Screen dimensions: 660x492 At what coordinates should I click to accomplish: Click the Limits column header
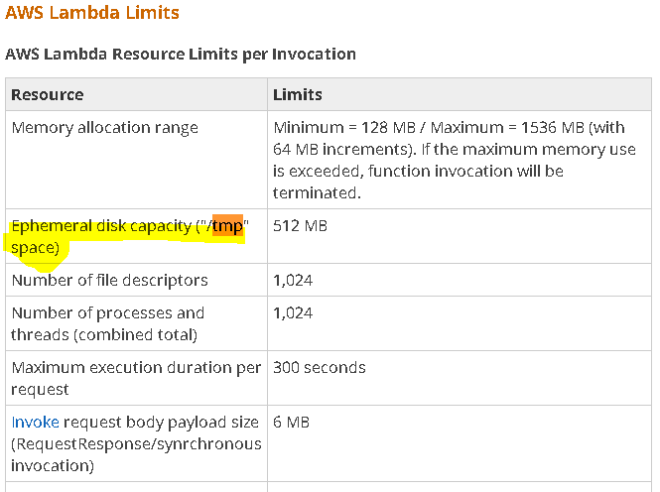click(298, 95)
